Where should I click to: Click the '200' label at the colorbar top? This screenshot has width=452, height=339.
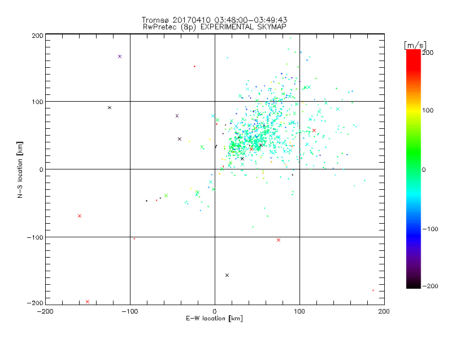pos(428,53)
